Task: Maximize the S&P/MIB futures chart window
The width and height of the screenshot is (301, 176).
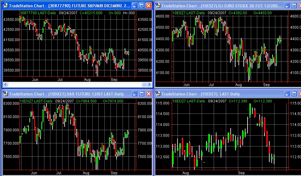Action: tap(142, 5)
